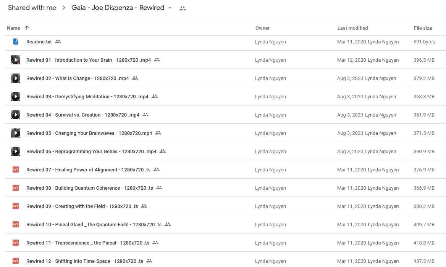Select Rewired 06 - Reprogramming Your Genes file
The image size is (446, 267).
pyautogui.click(x=91, y=152)
